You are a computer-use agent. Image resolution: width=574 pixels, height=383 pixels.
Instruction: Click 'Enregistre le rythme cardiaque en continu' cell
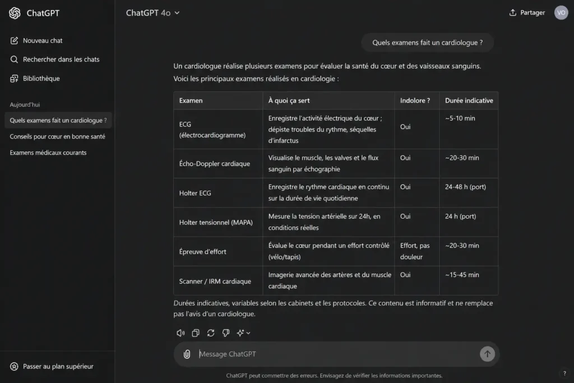(328, 192)
